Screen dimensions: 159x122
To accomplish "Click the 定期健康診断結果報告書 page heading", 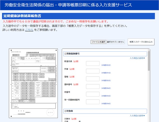I will 22,16.
